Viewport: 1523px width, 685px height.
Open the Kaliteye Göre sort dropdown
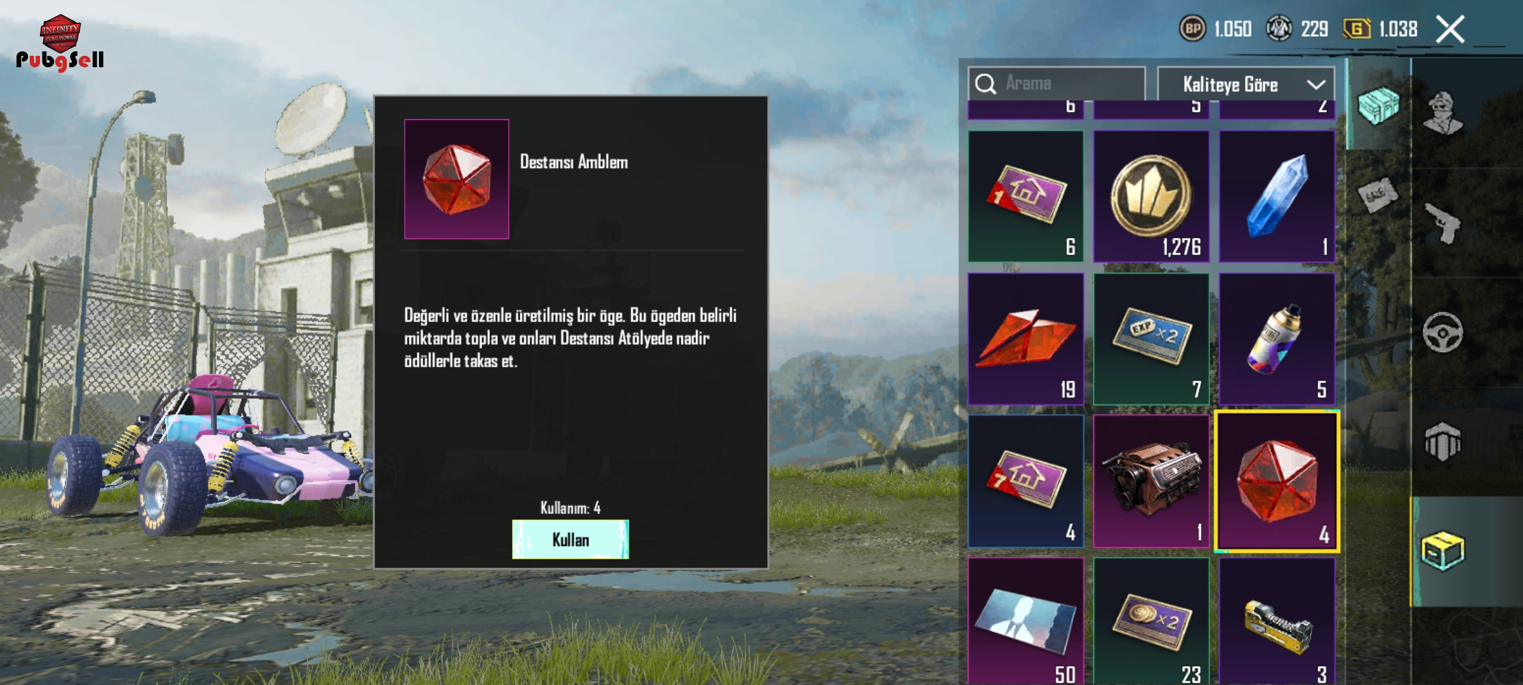(1246, 84)
